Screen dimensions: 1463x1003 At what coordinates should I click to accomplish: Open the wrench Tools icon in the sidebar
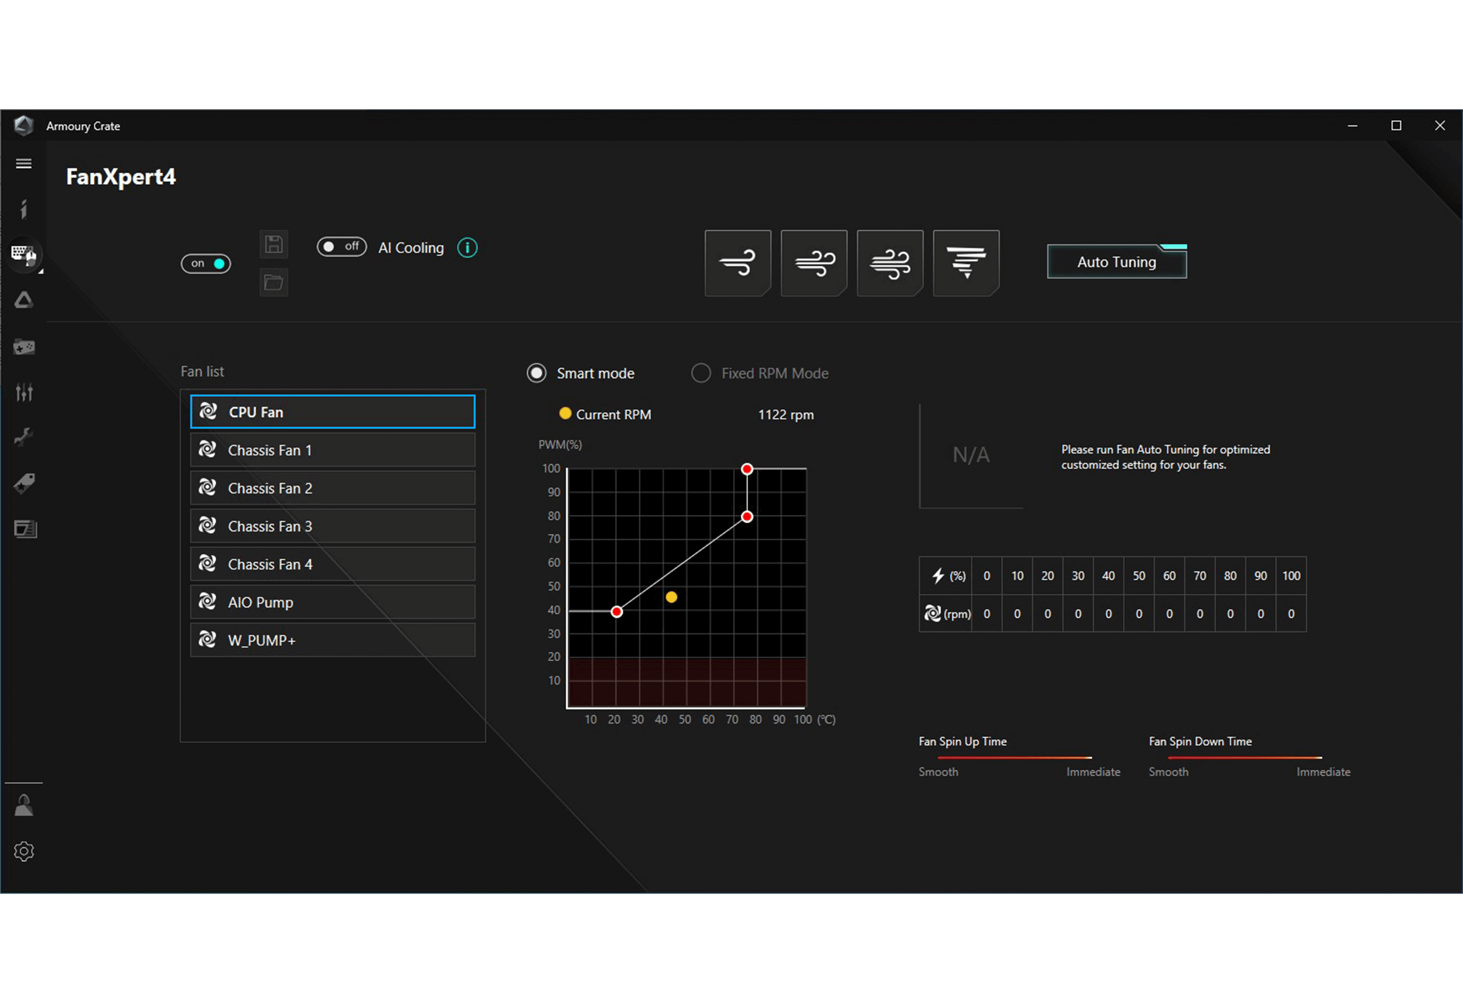(x=24, y=437)
